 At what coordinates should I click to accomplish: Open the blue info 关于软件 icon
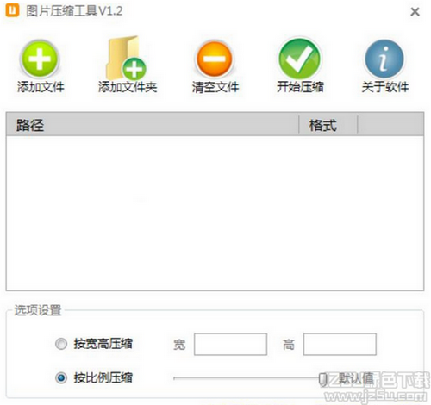384,59
